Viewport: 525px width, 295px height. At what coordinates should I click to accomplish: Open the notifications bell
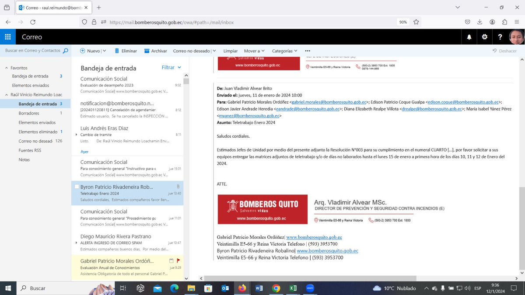[x=469, y=37]
